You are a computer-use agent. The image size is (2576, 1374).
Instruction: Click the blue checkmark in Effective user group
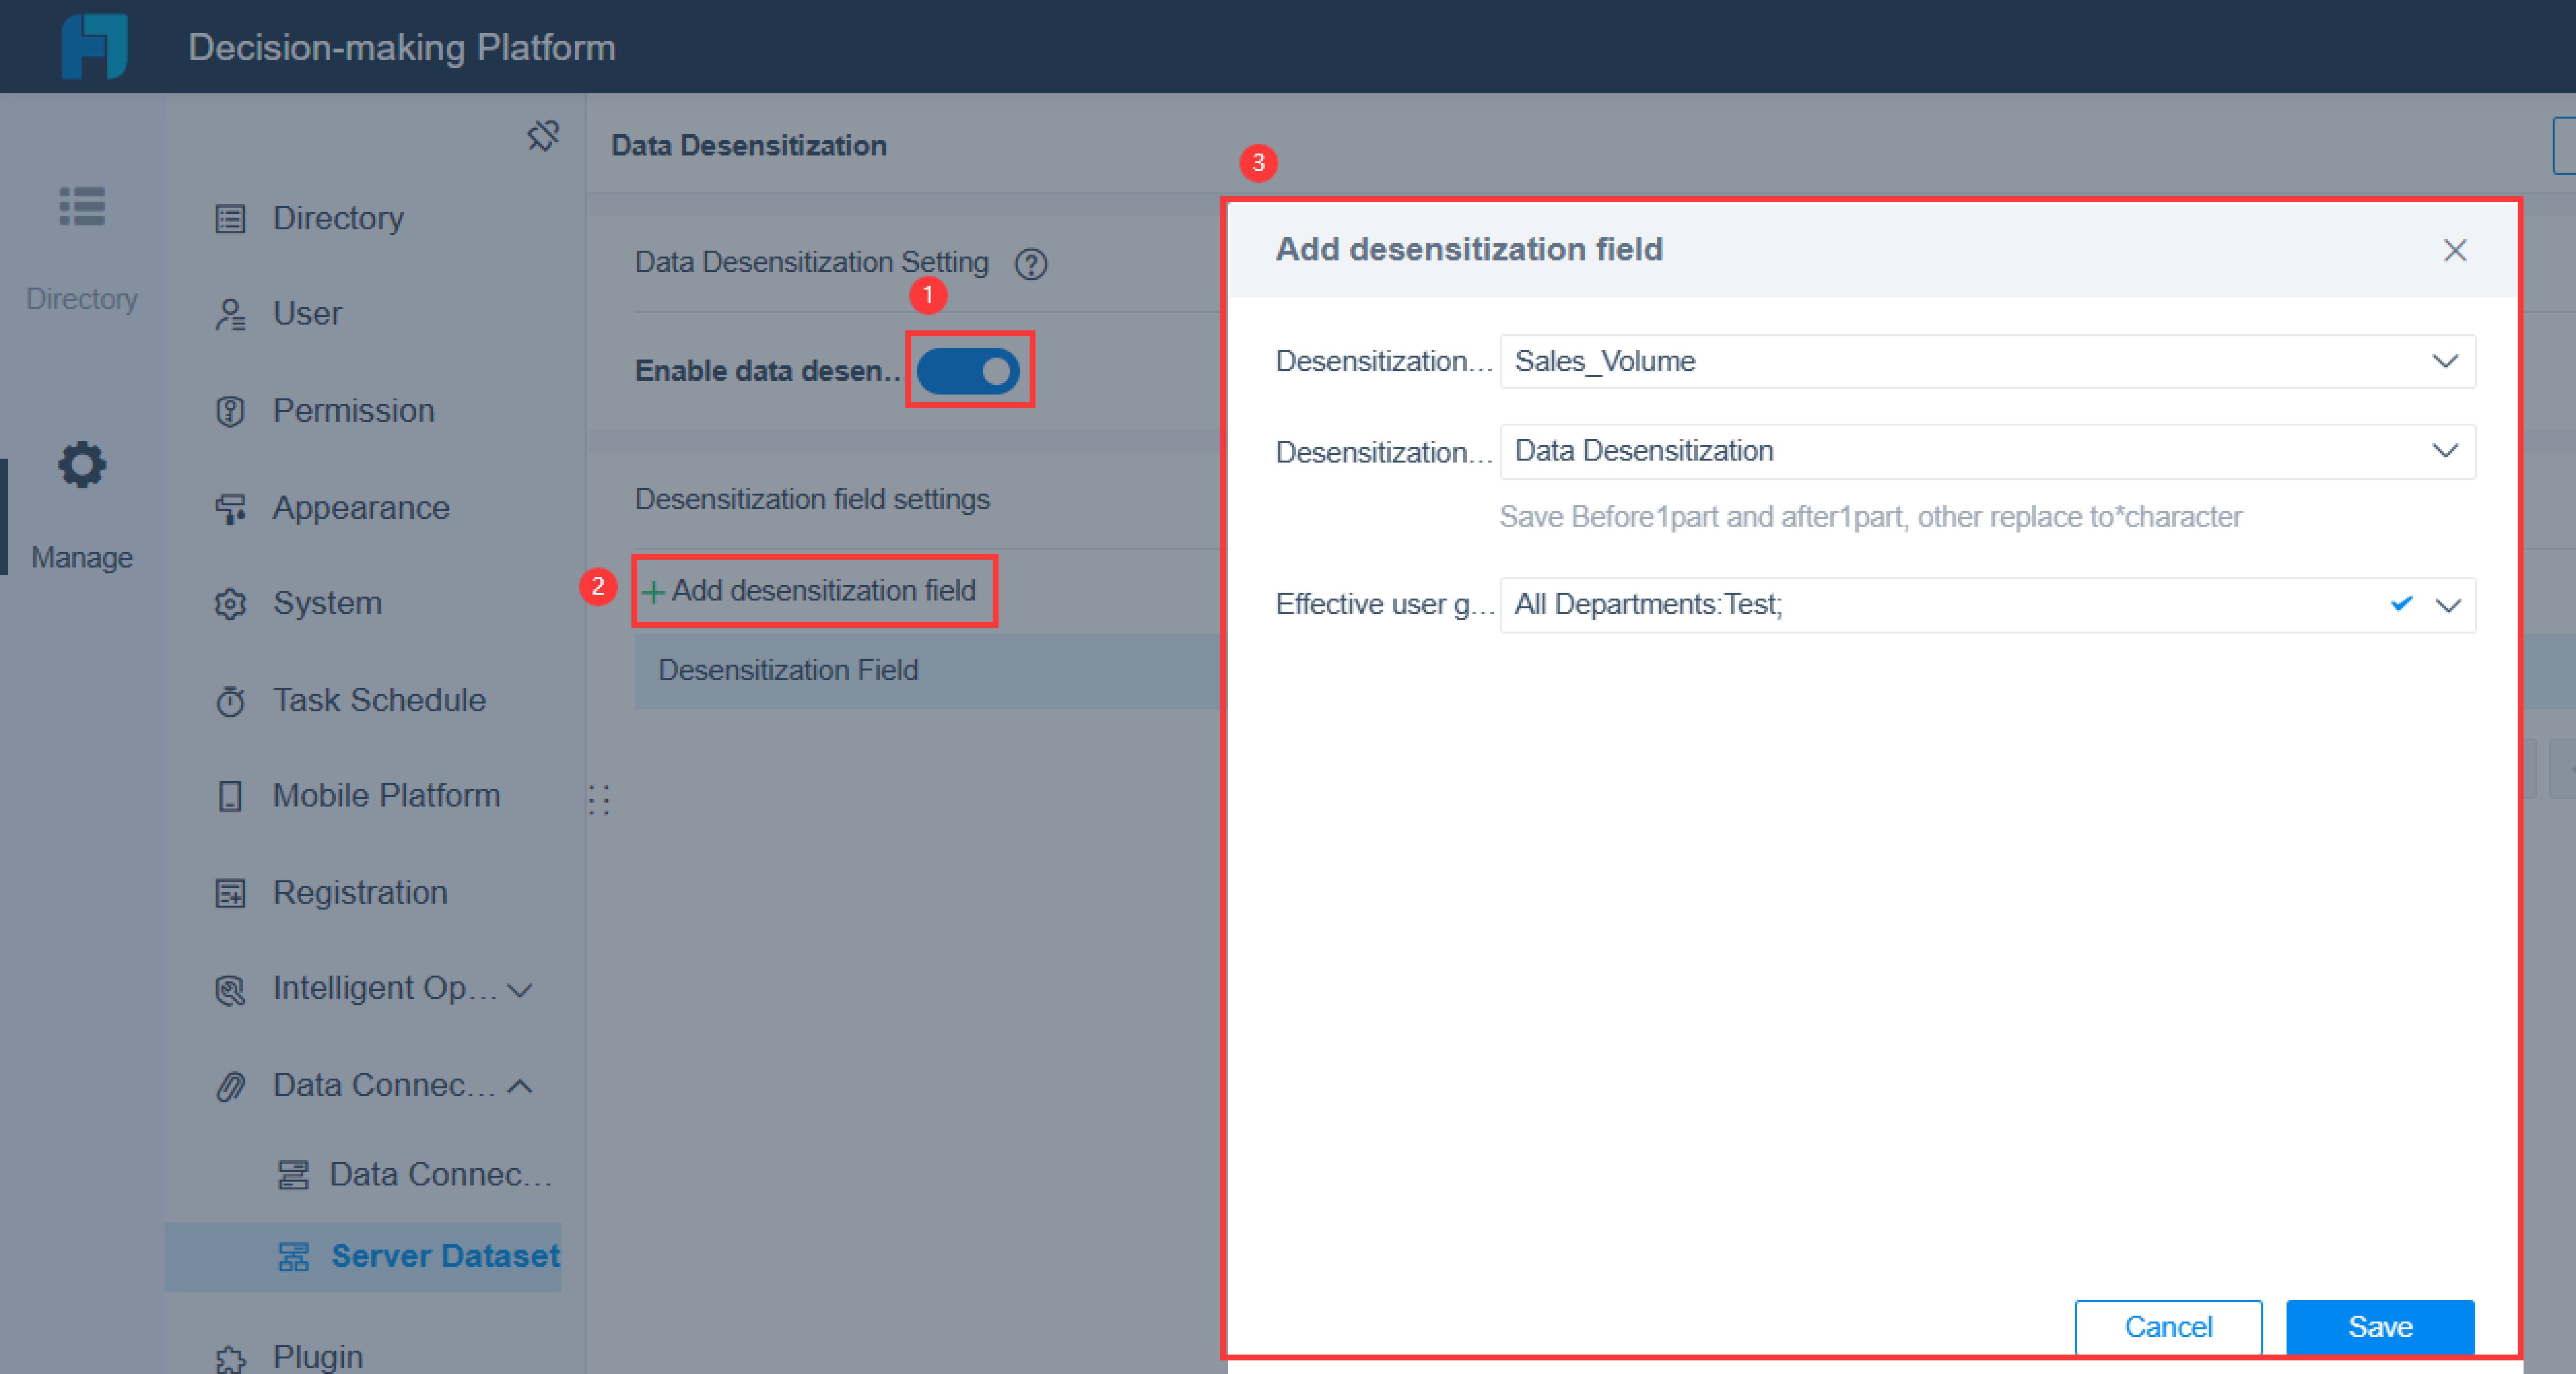pos(2401,603)
